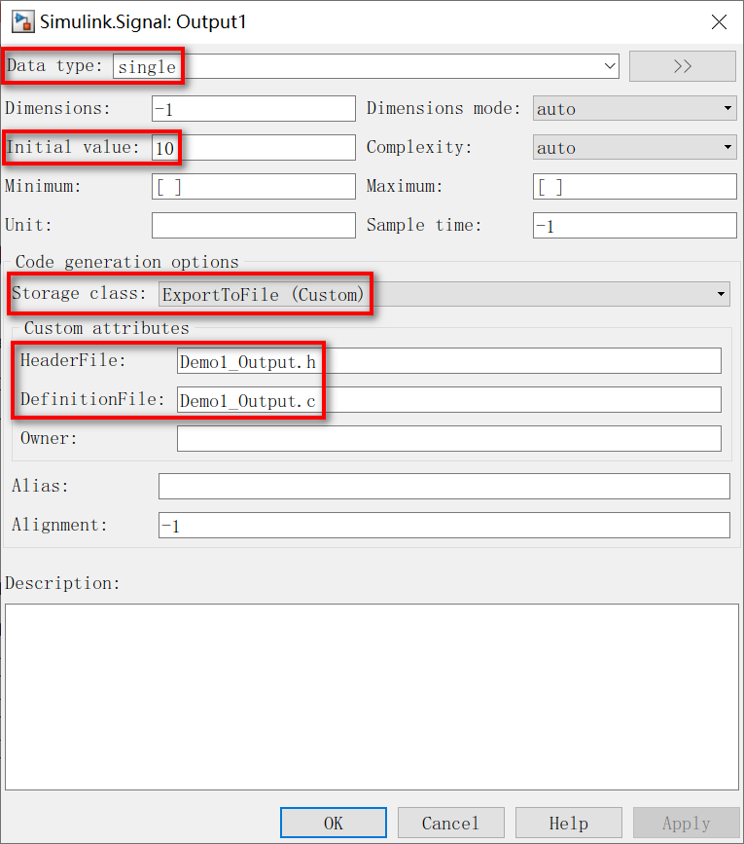Click the 'Code generation options' group label
The width and height of the screenshot is (744, 844).
[x=126, y=262]
